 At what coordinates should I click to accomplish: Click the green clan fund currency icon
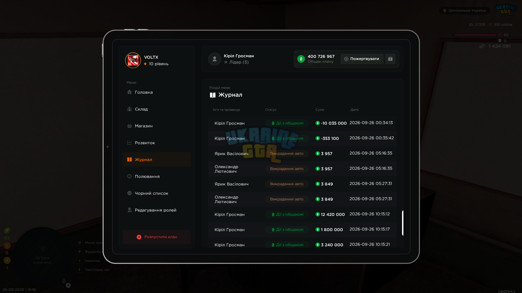(x=301, y=59)
